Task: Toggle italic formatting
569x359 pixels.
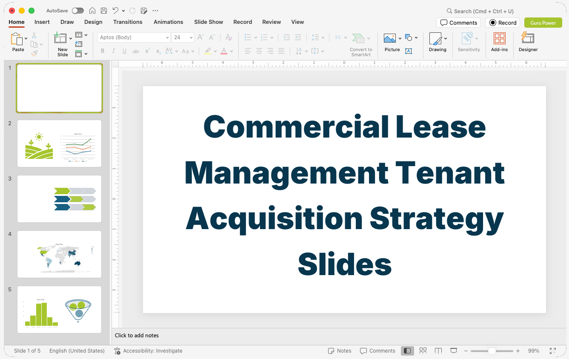Action: click(x=113, y=51)
